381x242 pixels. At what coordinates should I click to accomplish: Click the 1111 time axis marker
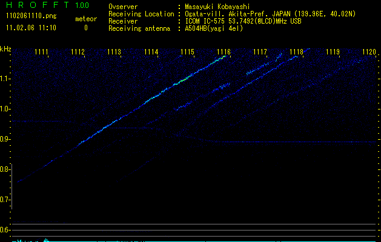(x=41, y=51)
